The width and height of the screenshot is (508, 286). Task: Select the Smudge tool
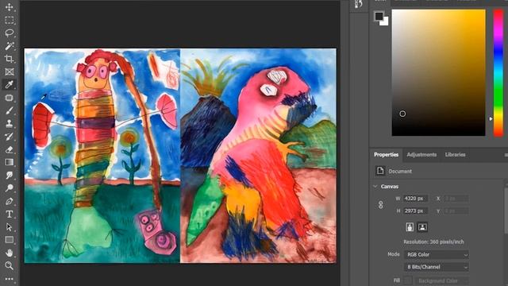click(9, 175)
